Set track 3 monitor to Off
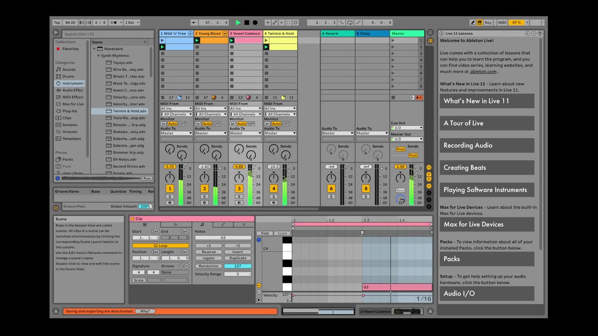The width and height of the screenshot is (598, 336). pyautogui.click(x=251, y=124)
